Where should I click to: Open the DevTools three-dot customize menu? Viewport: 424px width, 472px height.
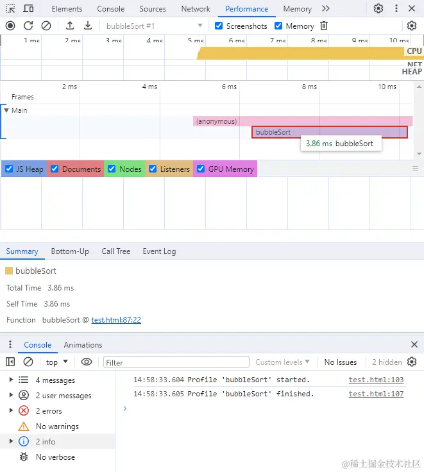pos(396,9)
